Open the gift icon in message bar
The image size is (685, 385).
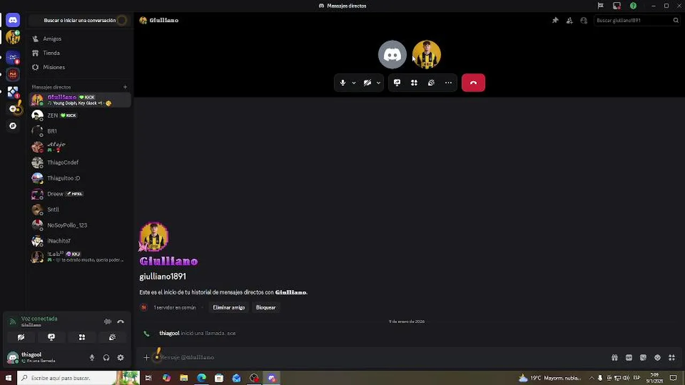click(x=614, y=358)
